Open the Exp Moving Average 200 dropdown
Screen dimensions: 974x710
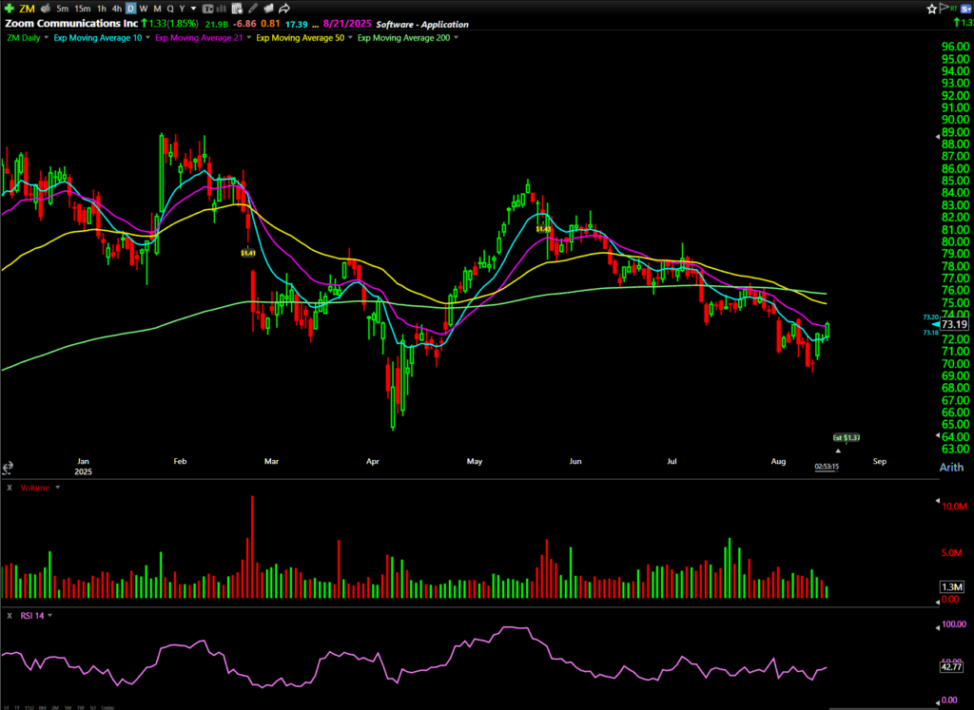pyautogui.click(x=456, y=38)
